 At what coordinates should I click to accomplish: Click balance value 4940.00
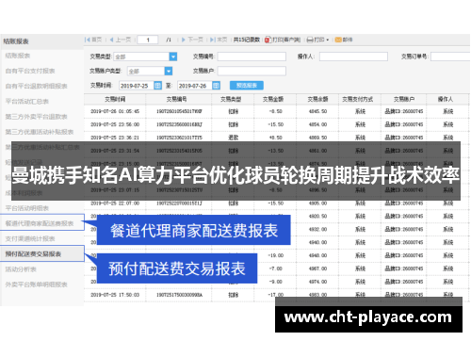coord(317,242)
